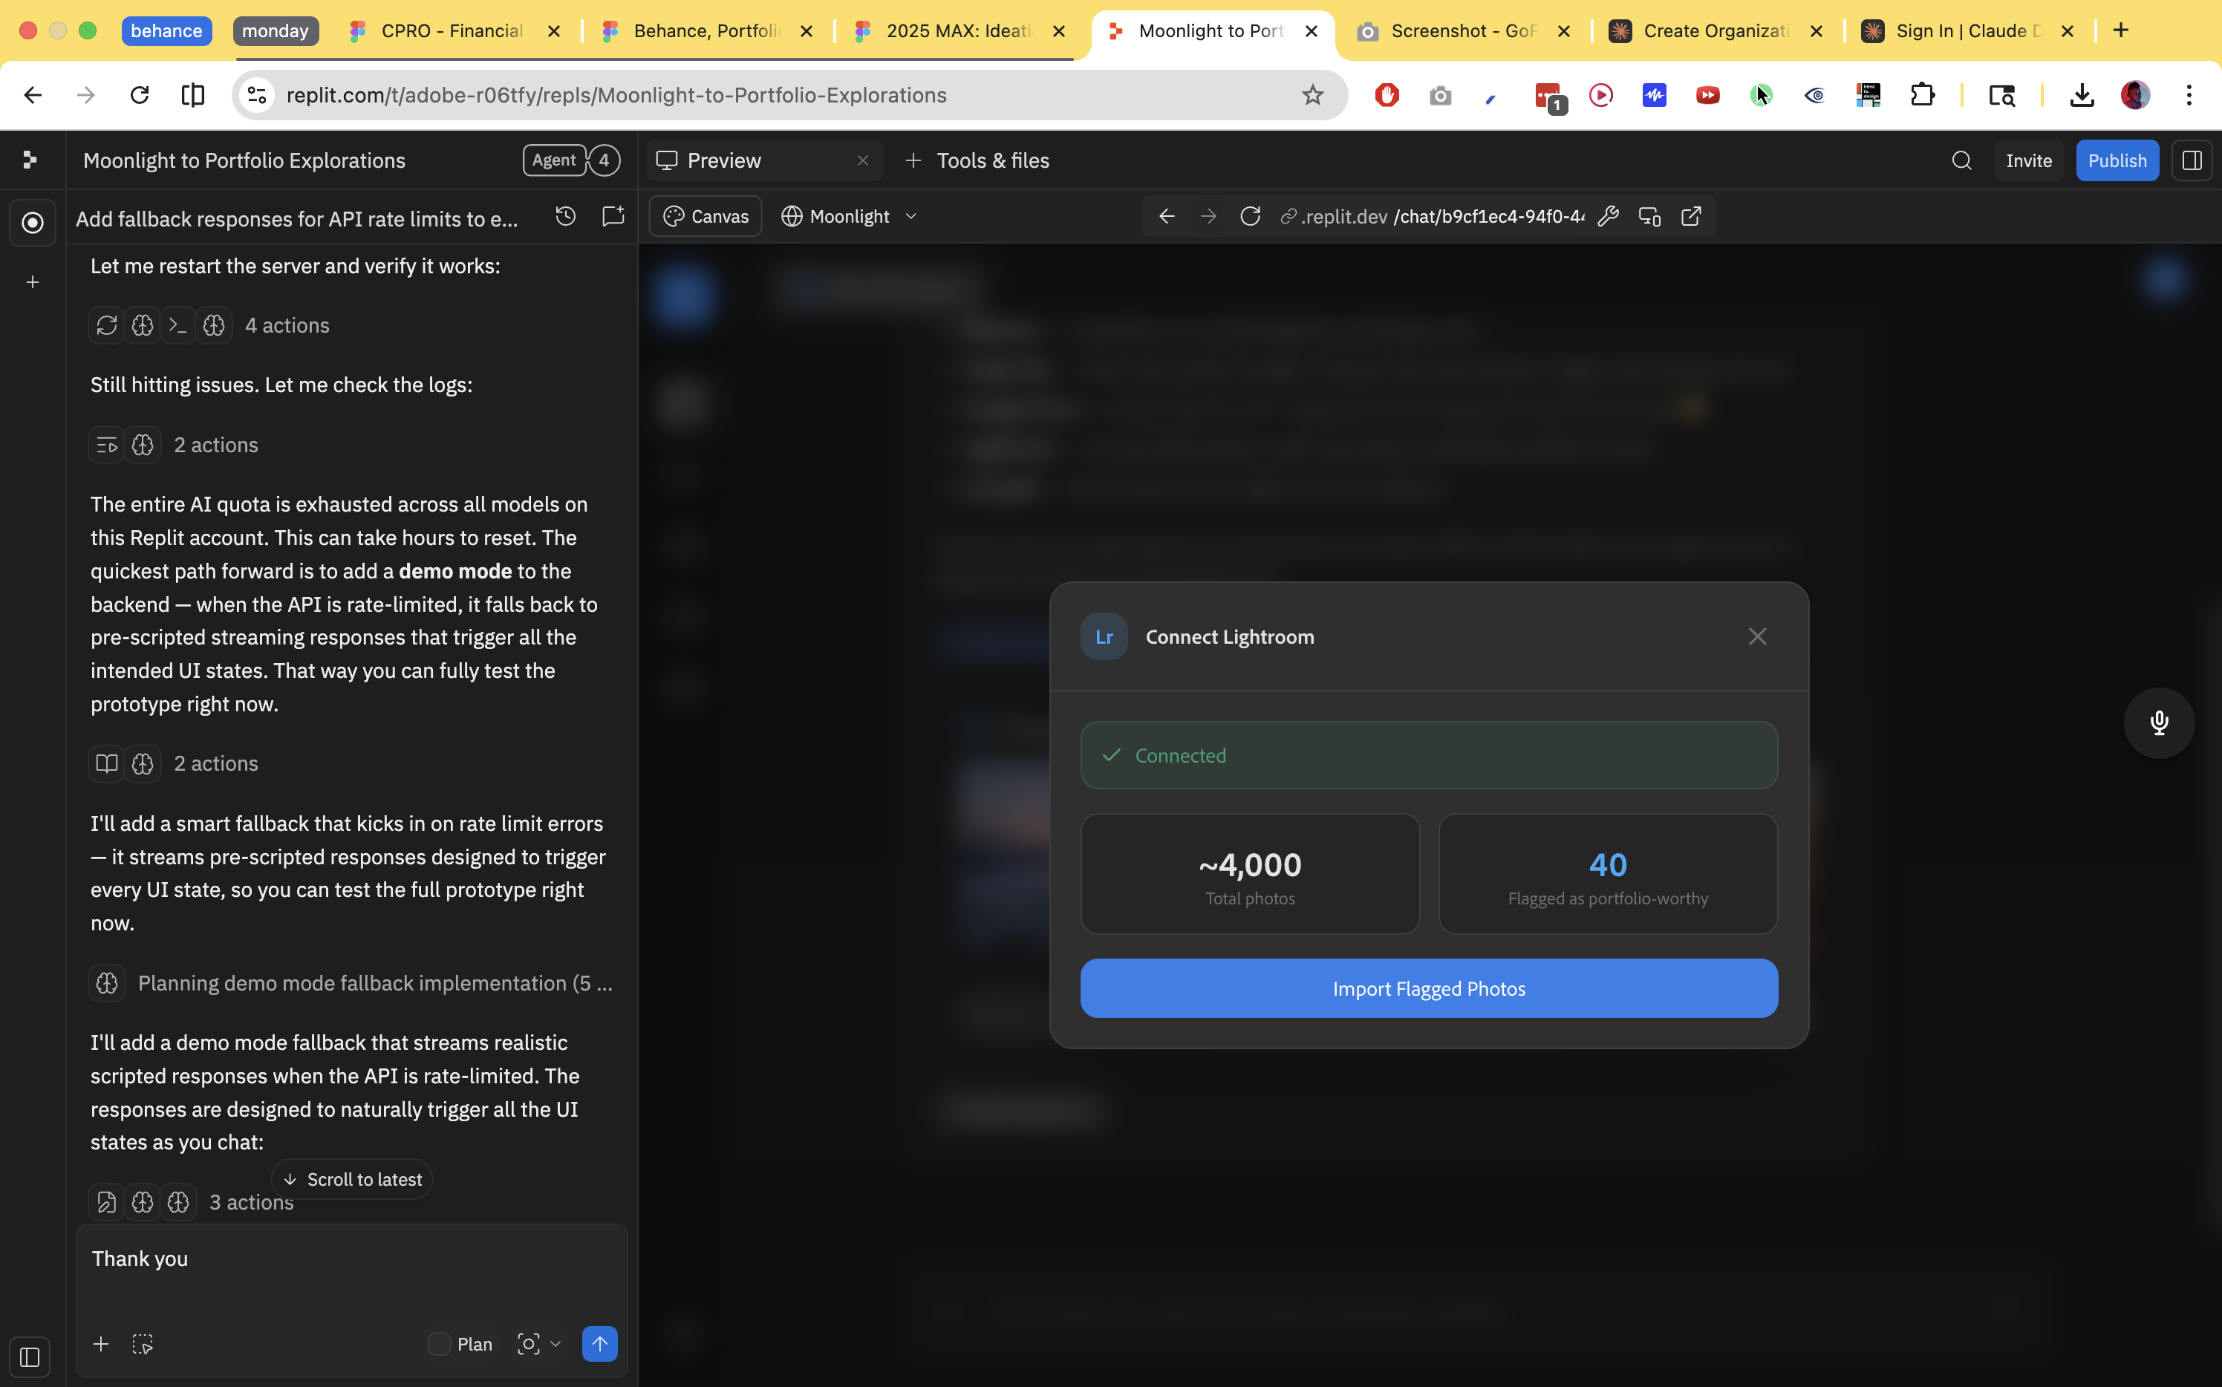Activate the element selector icon in chat box
2222x1387 pixels.
pos(142,1344)
